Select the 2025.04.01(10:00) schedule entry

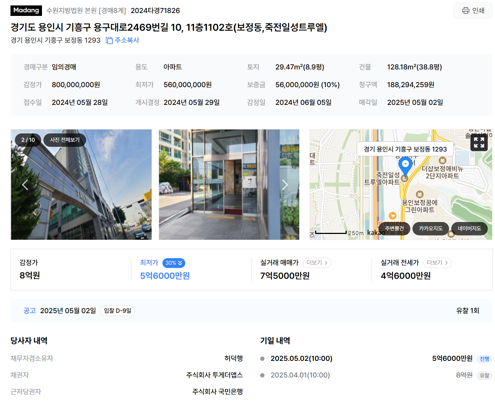coord(300,375)
